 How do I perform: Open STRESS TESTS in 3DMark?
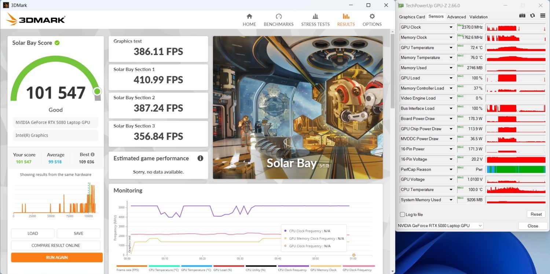315,20
